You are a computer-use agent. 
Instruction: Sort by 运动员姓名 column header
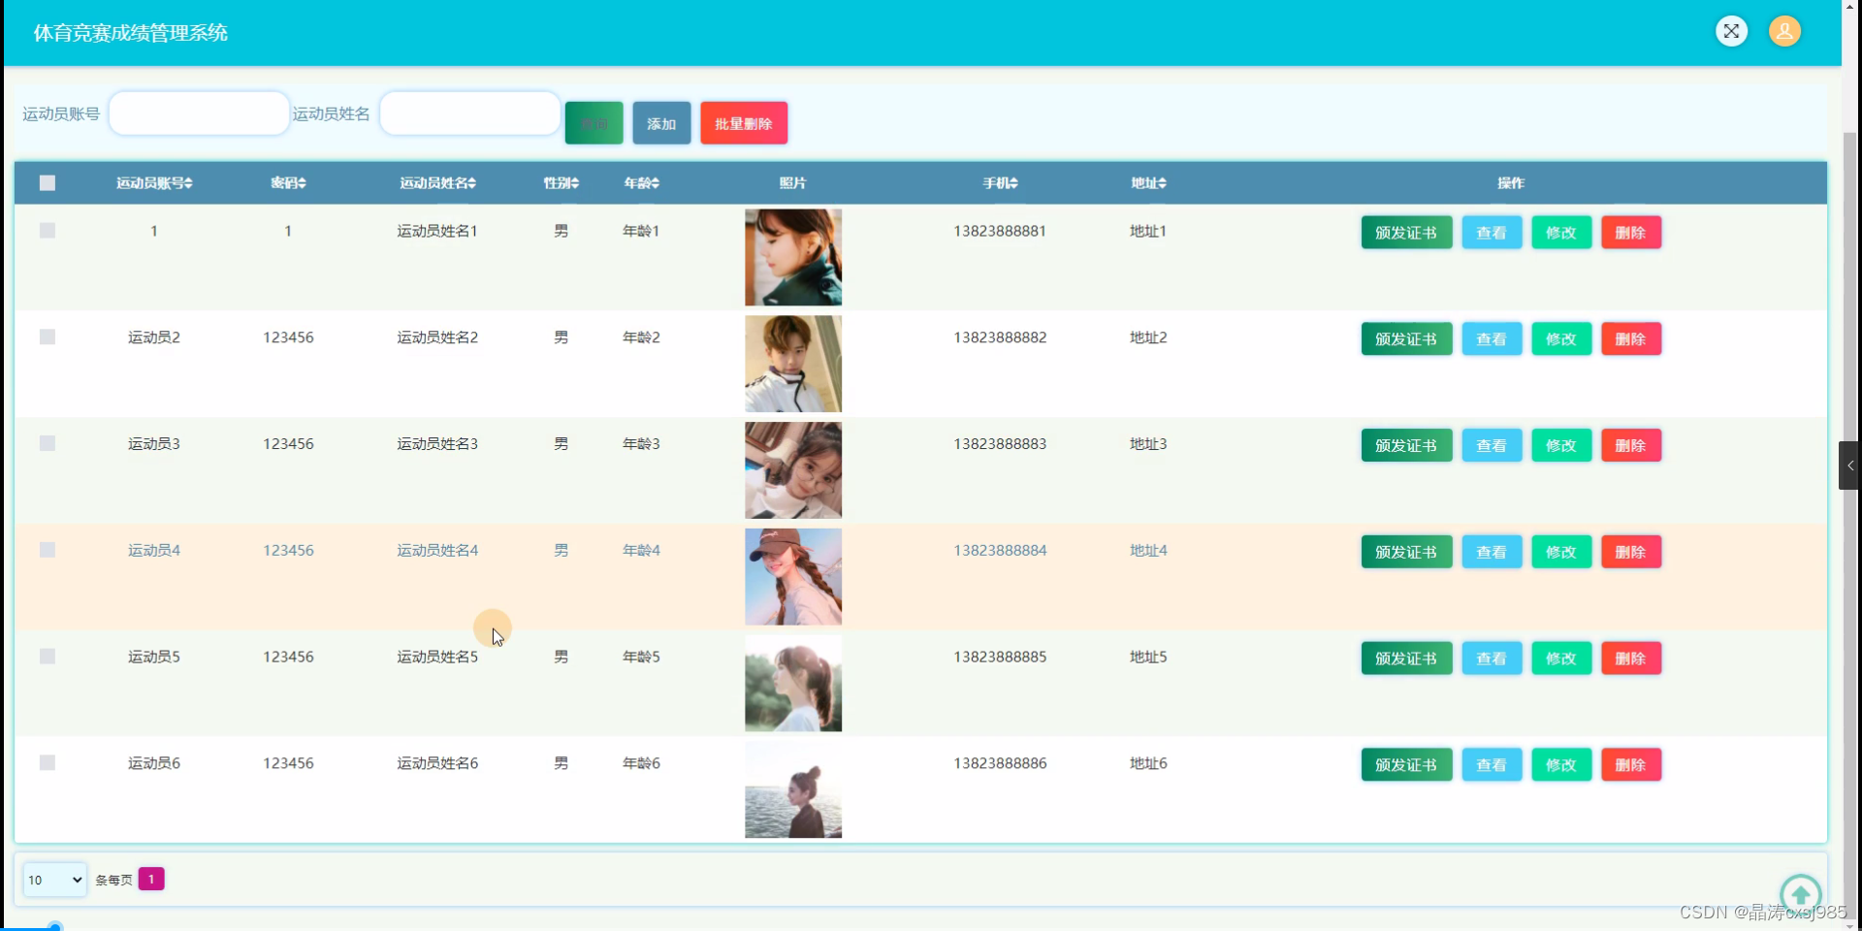click(x=437, y=183)
